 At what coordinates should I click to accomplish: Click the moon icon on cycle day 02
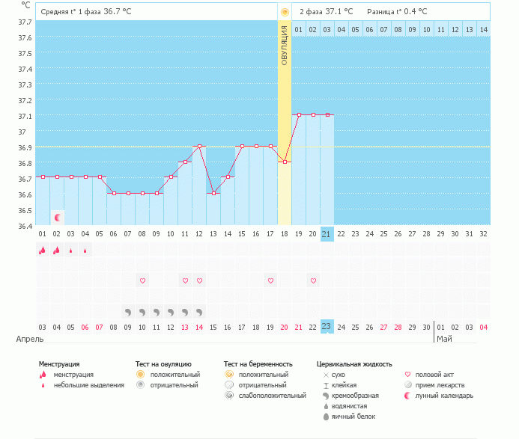pyautogui.click(x=57, y=217)
